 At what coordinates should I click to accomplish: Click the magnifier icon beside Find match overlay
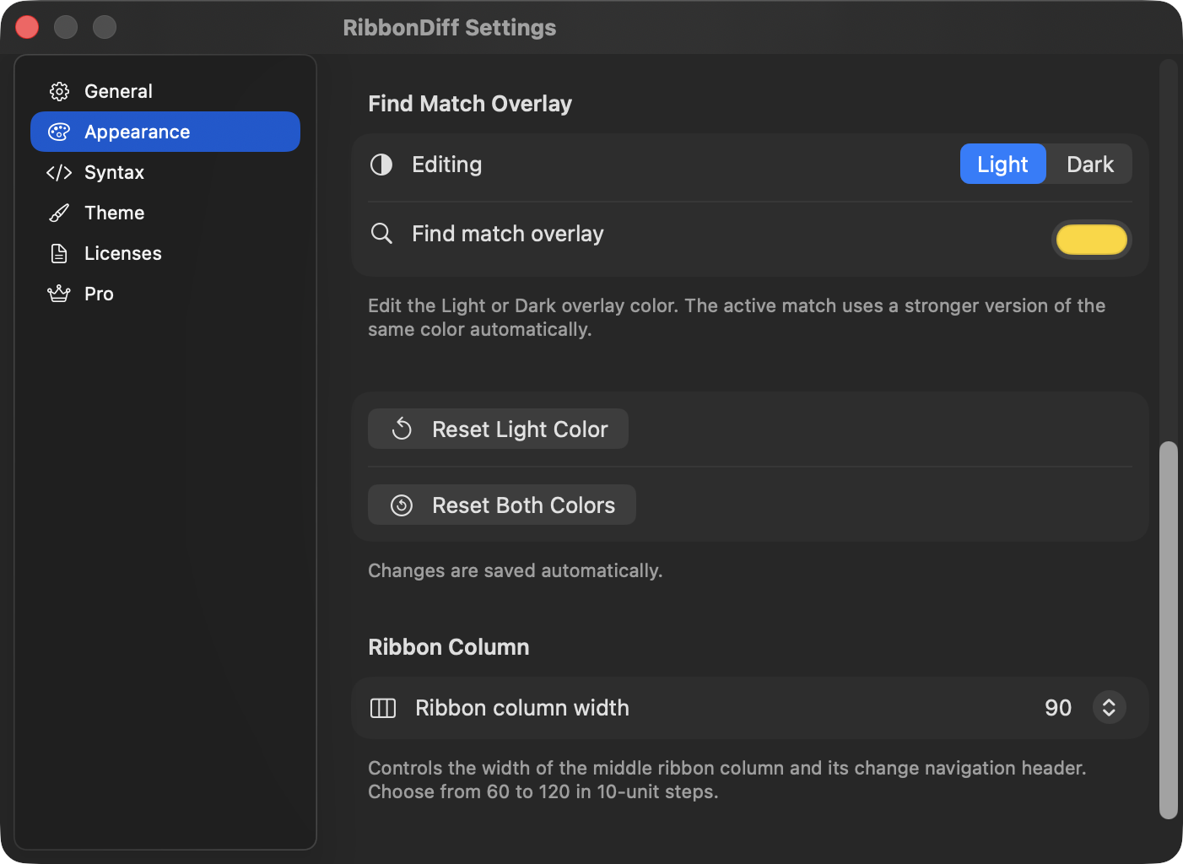coord(381,234)
